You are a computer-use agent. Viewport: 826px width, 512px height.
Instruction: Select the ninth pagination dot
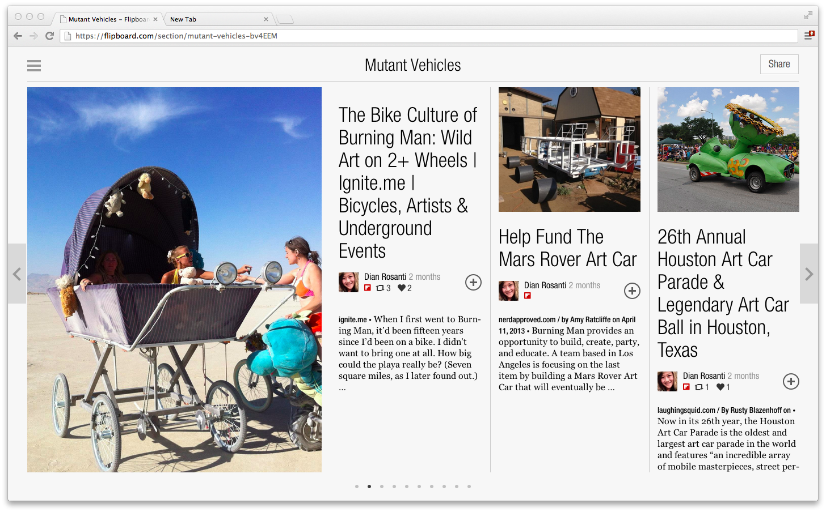point(457,487)
